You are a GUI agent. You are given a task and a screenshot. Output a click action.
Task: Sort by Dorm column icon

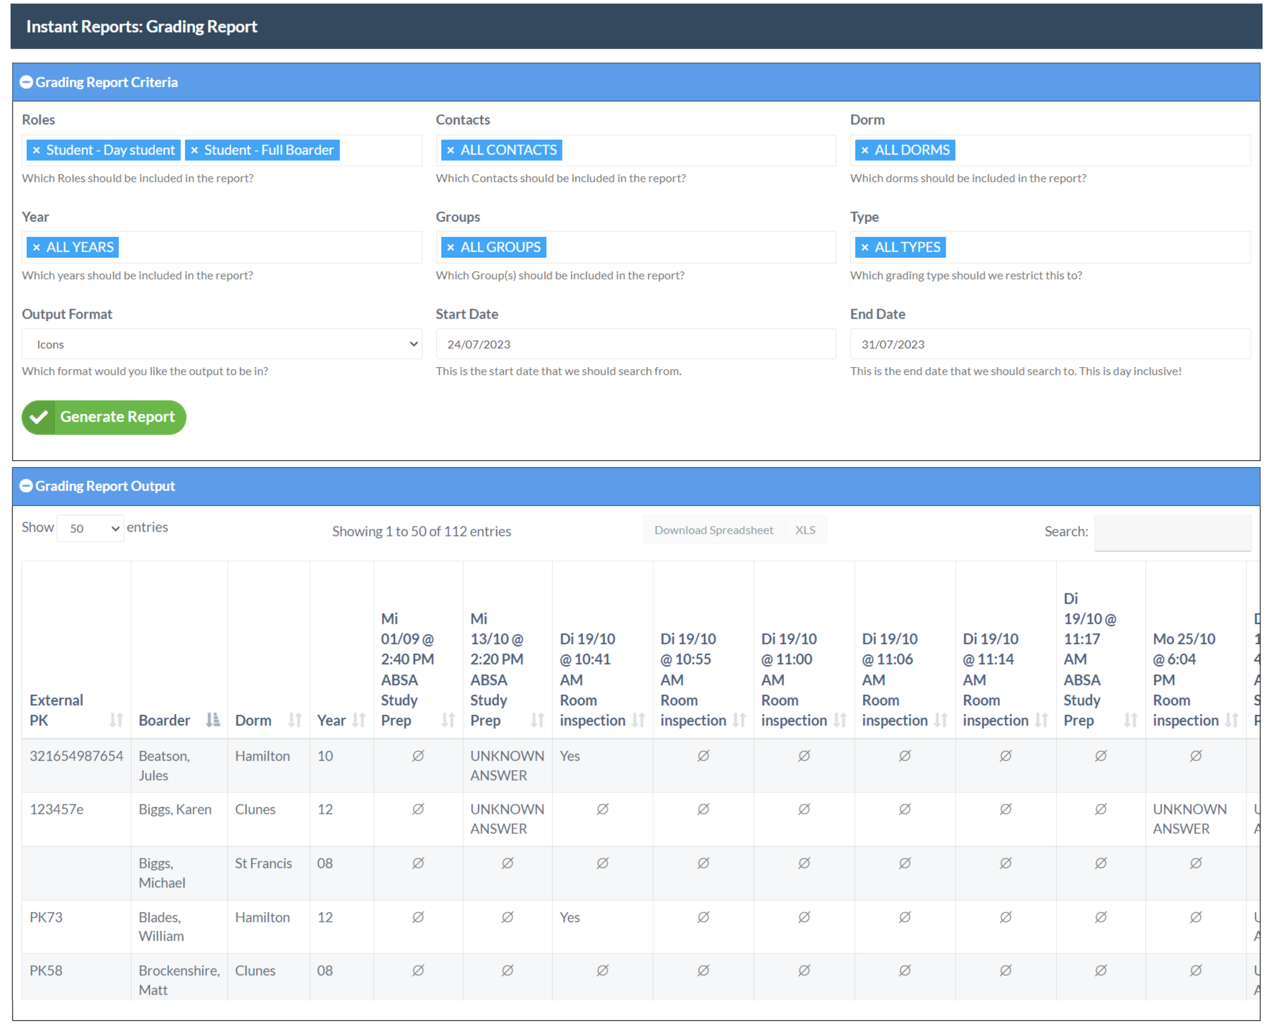295,720
